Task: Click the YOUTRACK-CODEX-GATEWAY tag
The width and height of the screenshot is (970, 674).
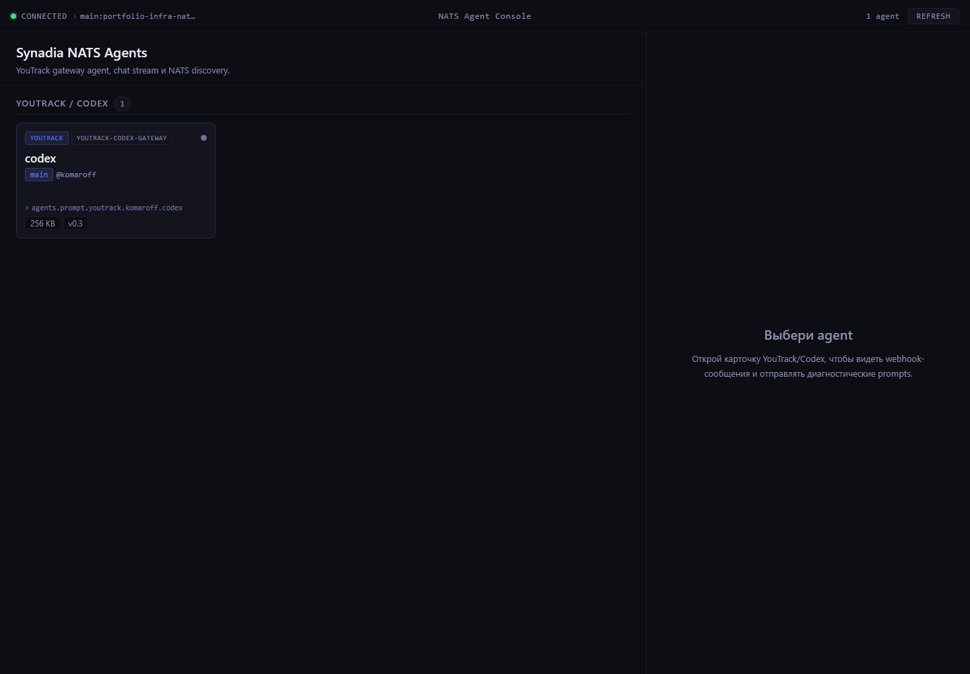Action: coord(122,138)
